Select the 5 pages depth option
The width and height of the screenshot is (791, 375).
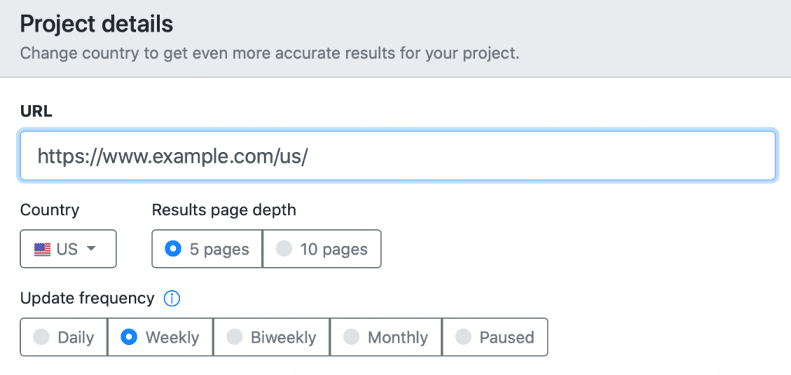click(x=207, y=249)
